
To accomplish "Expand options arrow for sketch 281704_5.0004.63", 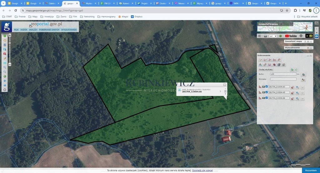I will (302, 87).
